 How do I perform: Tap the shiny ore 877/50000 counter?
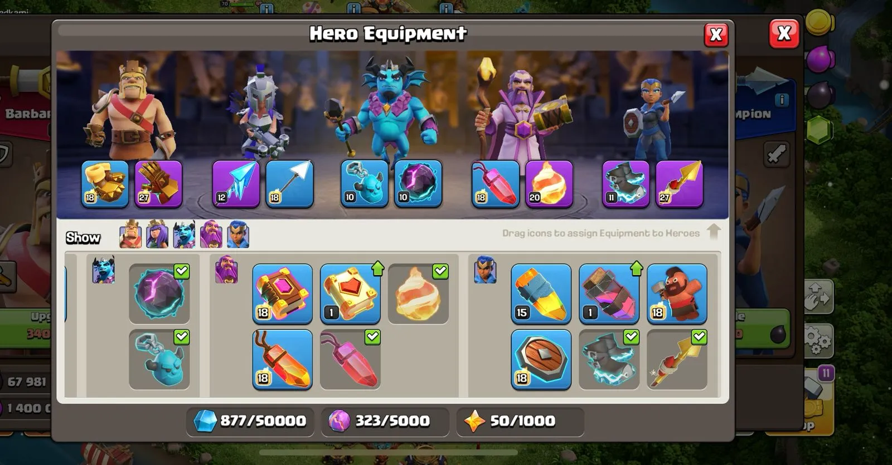point(250,421)
